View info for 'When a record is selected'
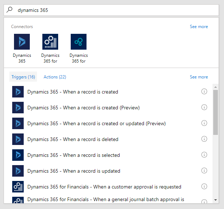Screen dimensions: 224x209 click(x=204, y=155)
